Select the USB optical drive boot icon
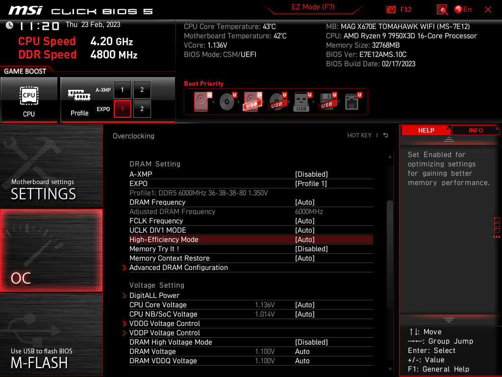The height and width of the screenshot is (377, 502). pos(277,102)
